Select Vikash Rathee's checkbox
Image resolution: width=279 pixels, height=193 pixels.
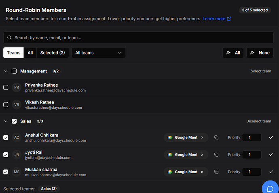[6, 105]
